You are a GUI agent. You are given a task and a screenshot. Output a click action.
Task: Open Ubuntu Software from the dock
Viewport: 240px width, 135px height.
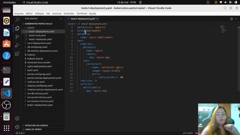click(x=6, y=44)
